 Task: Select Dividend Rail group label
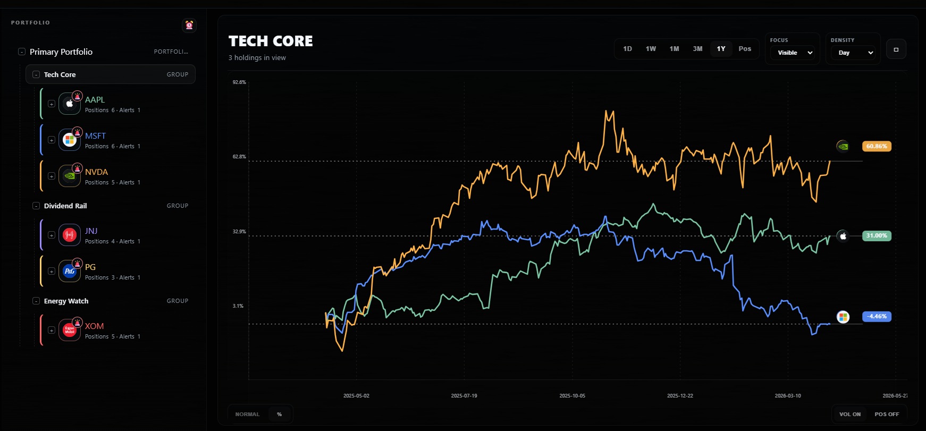click(x=65, y=206)
